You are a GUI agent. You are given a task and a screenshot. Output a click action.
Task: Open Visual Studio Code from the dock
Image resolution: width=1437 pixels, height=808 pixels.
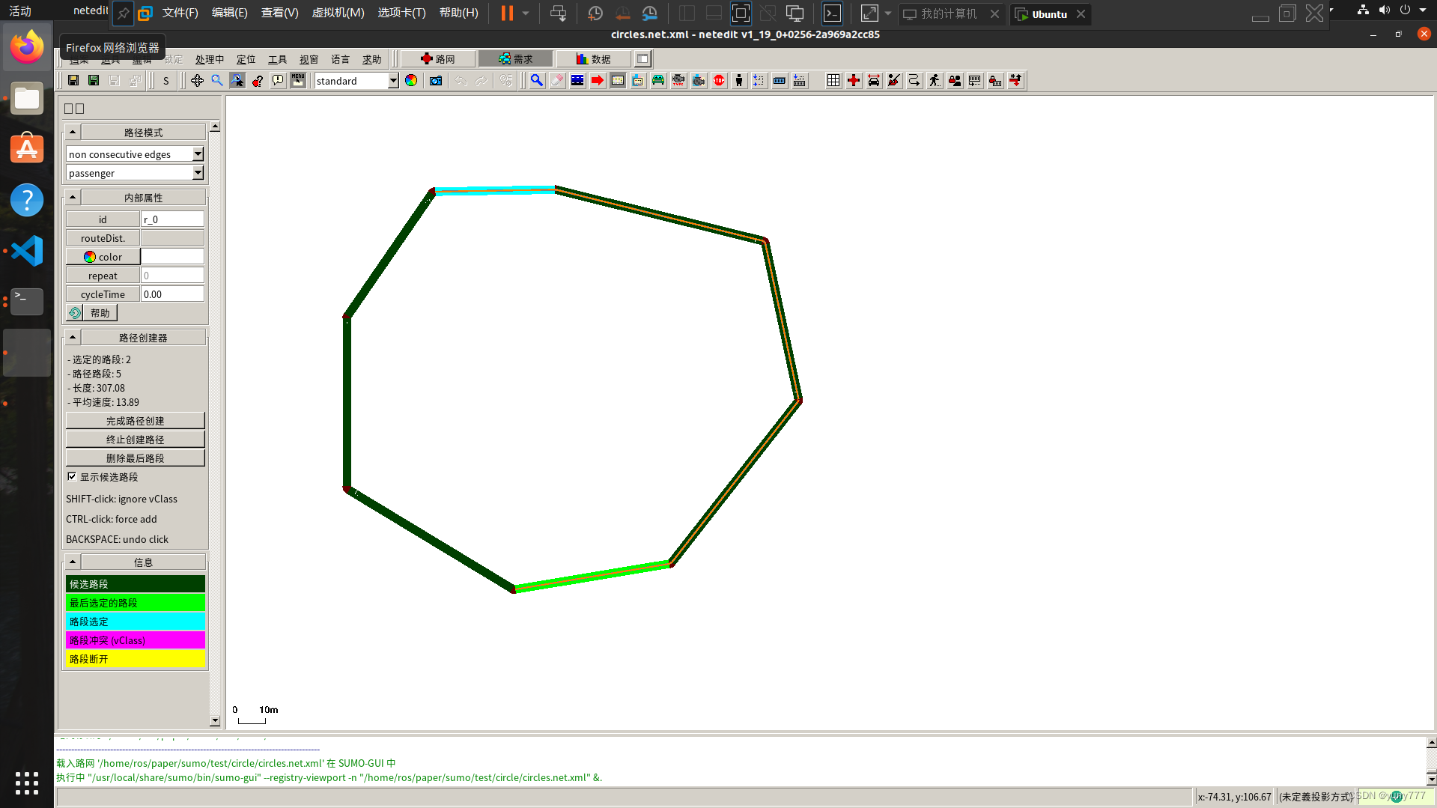point(27,251)
